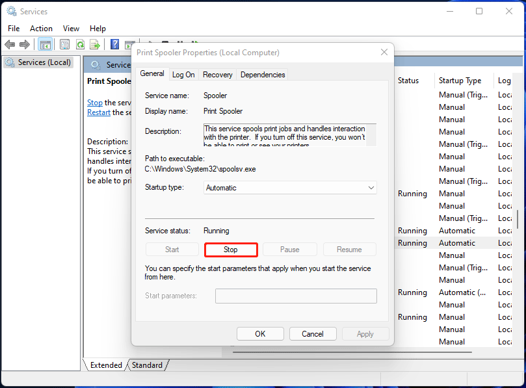Click the Forward navigation arrow
This screenshot has height=388, width=526.
(25, 44)
